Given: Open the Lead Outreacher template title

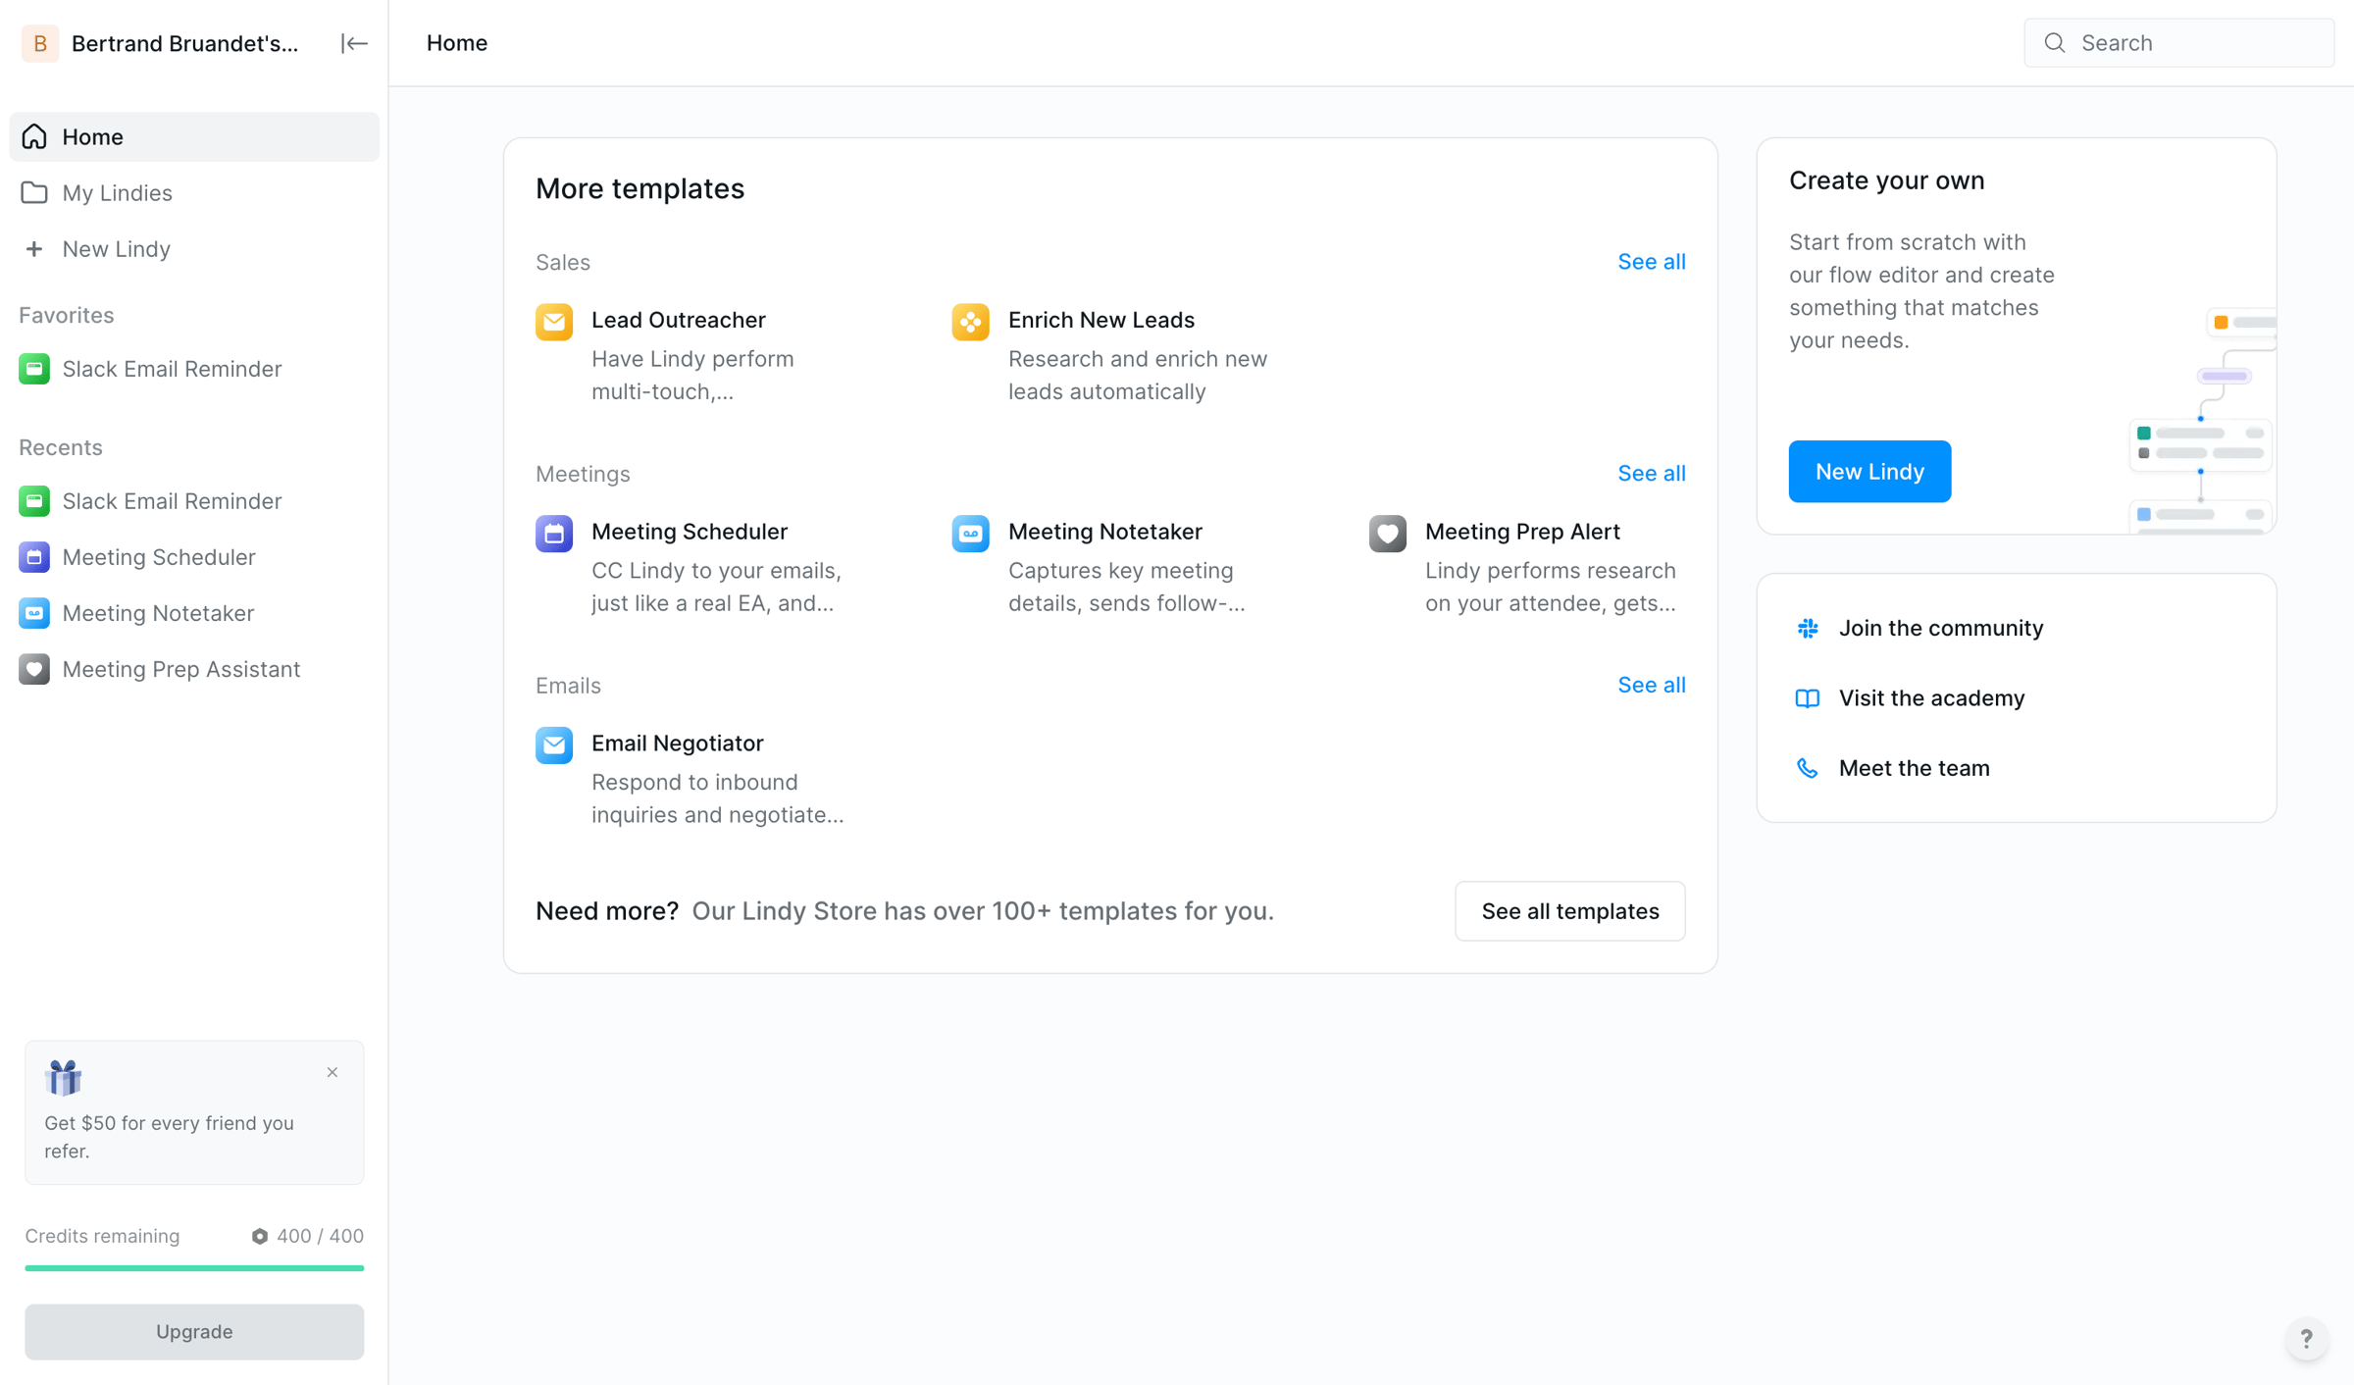Looking at the screenshot, I should 679,320.
